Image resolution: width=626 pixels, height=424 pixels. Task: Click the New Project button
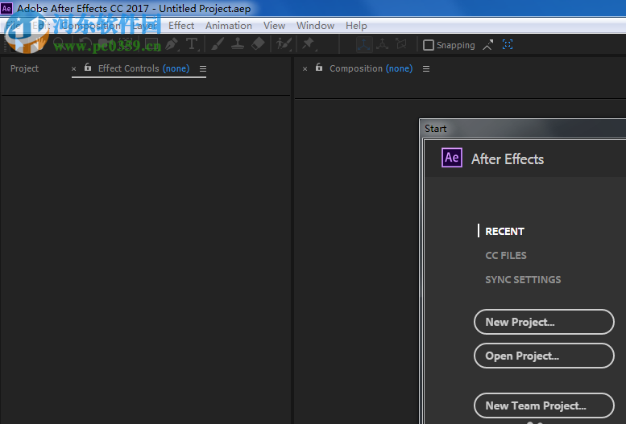544,322
